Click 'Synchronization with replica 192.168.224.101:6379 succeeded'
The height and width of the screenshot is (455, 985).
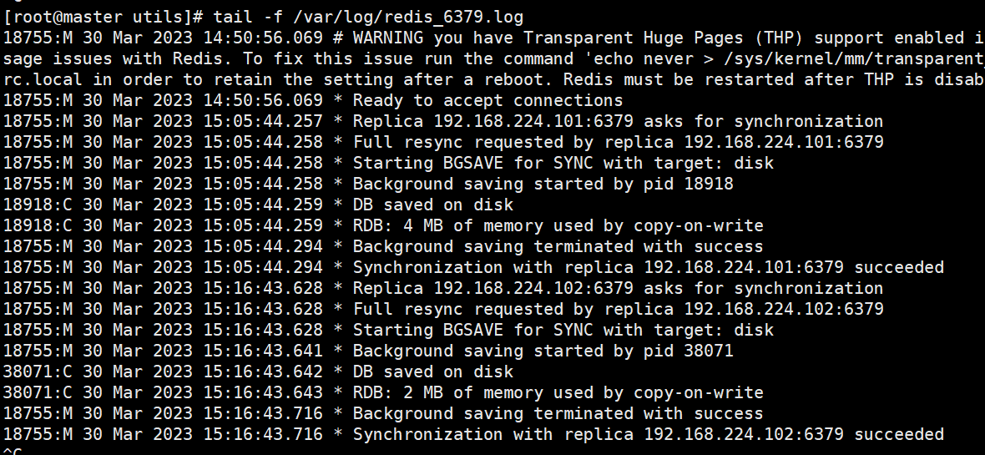pyautogui.click(x=648, y=267)
